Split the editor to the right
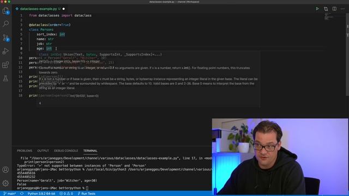Image resolution: width=349 pixels, height=196 pixels. coord(334,9)
